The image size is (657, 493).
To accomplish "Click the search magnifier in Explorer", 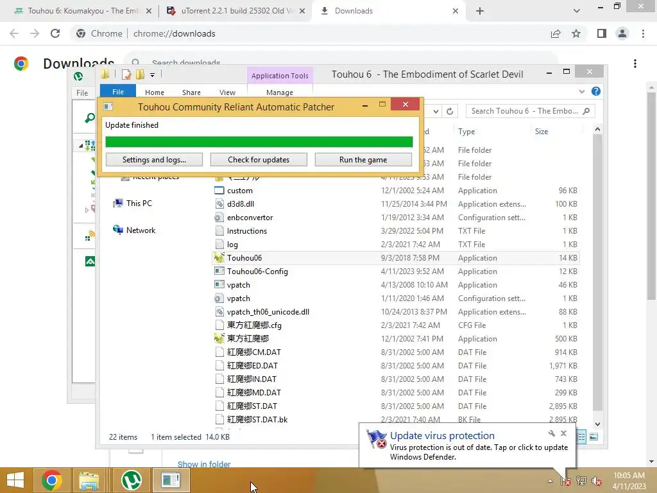I will [x=586, y=110].
